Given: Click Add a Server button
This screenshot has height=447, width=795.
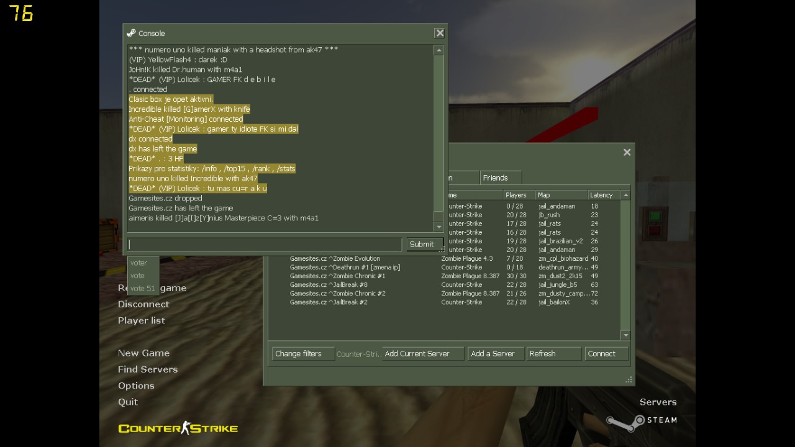Looking at the screenshot, I should pos(496,354).
